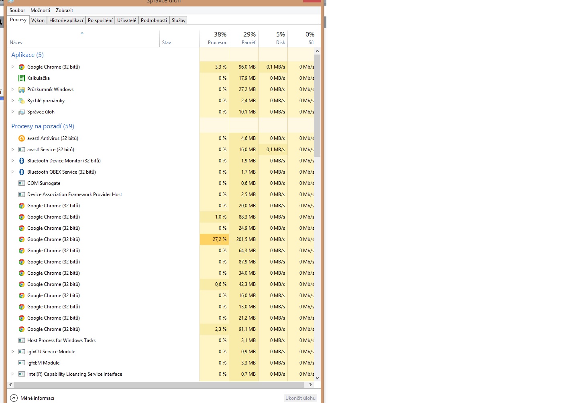
Task: Expand the avast! Service process
Action: point(12,150)
